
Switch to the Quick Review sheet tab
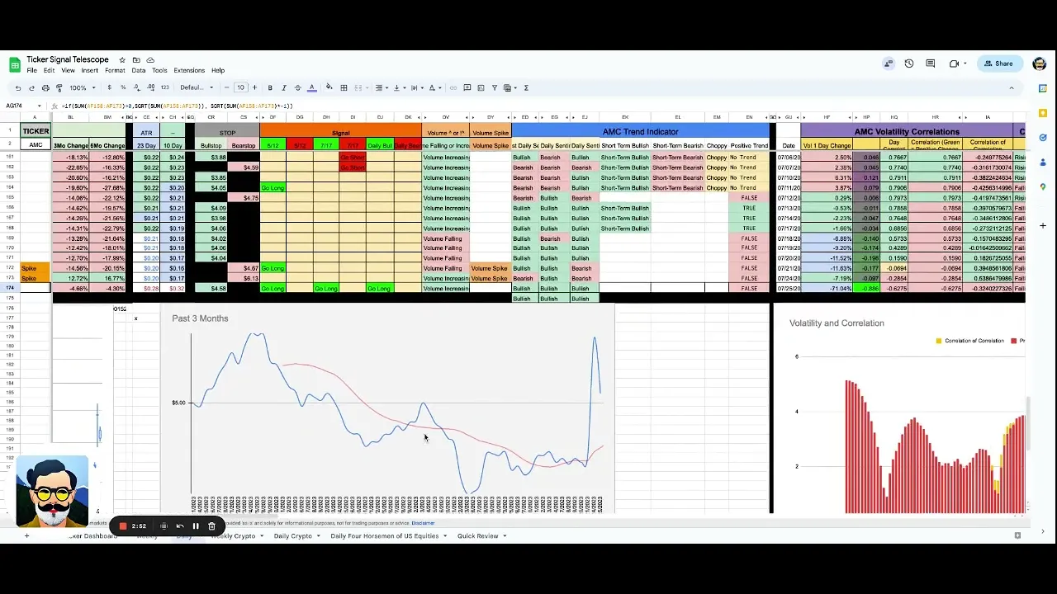pos(478,535)
